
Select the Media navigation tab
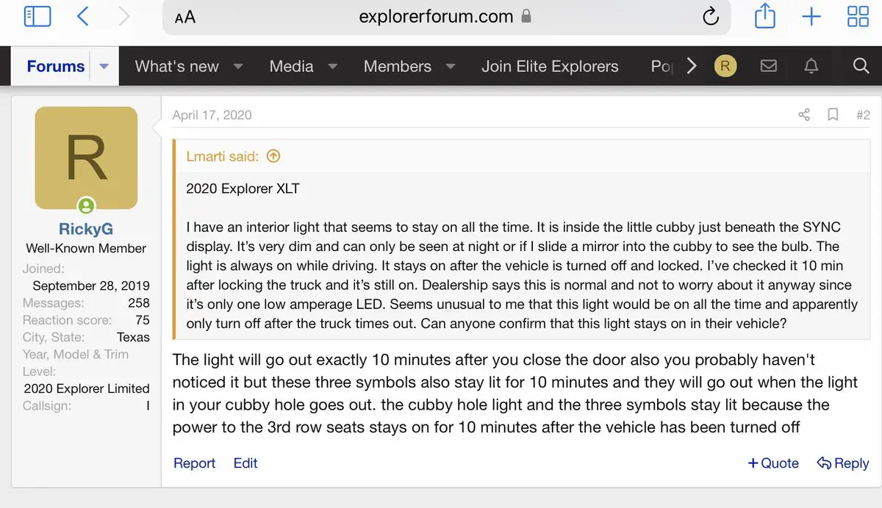(291, 66)
